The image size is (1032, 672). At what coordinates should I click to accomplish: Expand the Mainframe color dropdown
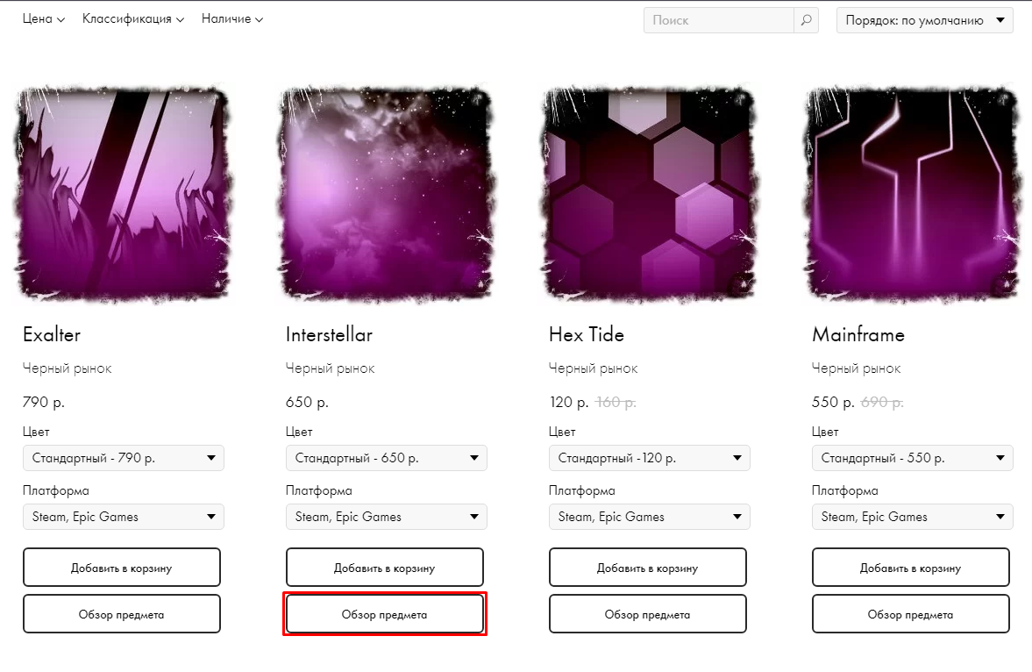point(912,458)
